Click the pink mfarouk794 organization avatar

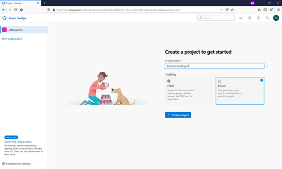pos(5,30)
